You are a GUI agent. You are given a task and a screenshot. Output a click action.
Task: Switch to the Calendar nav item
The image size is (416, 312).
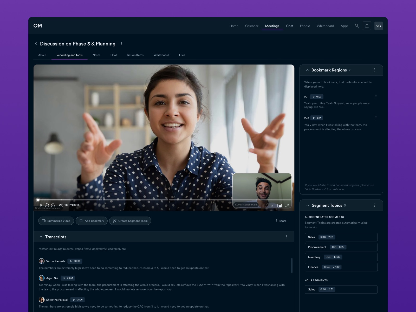click(x=252, y=26)
